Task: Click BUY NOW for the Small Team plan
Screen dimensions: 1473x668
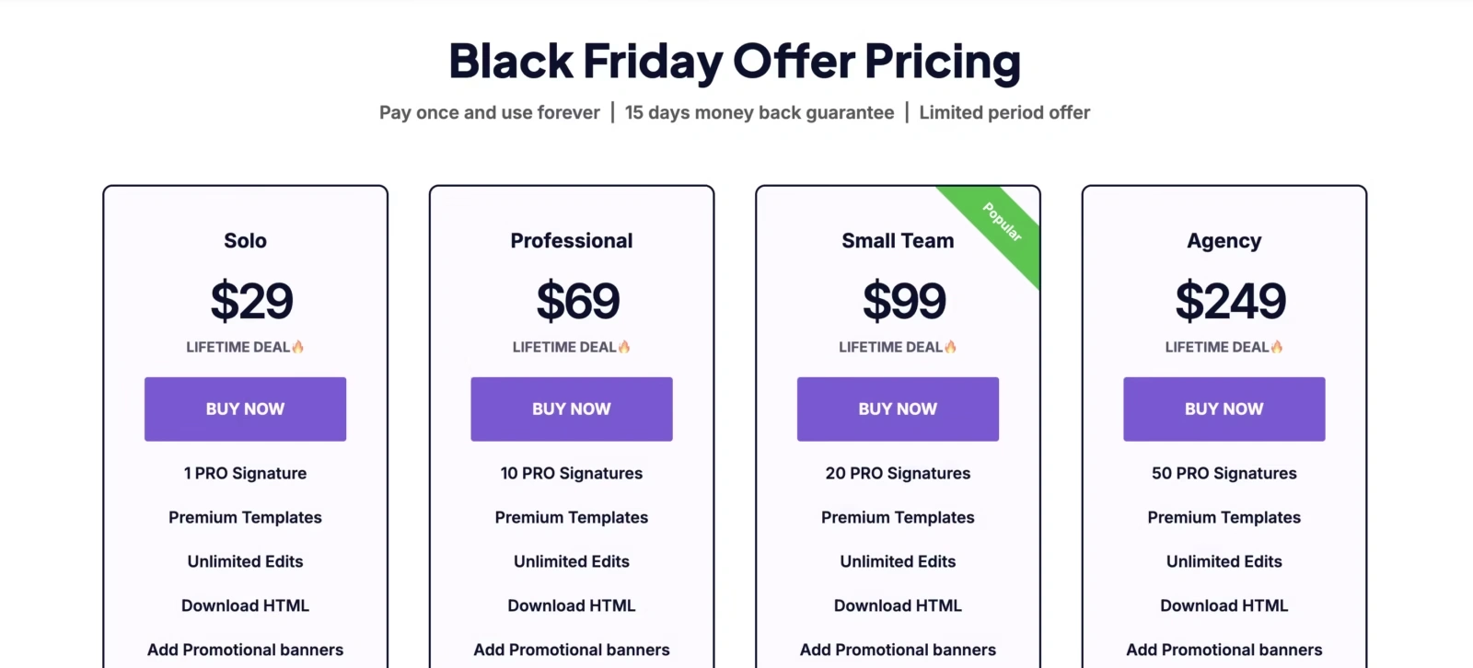Action: tap(898, 409)
